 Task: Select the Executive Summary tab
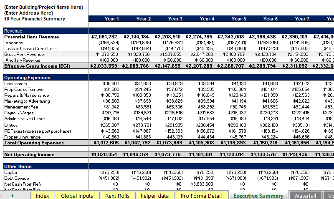(258, 196)
